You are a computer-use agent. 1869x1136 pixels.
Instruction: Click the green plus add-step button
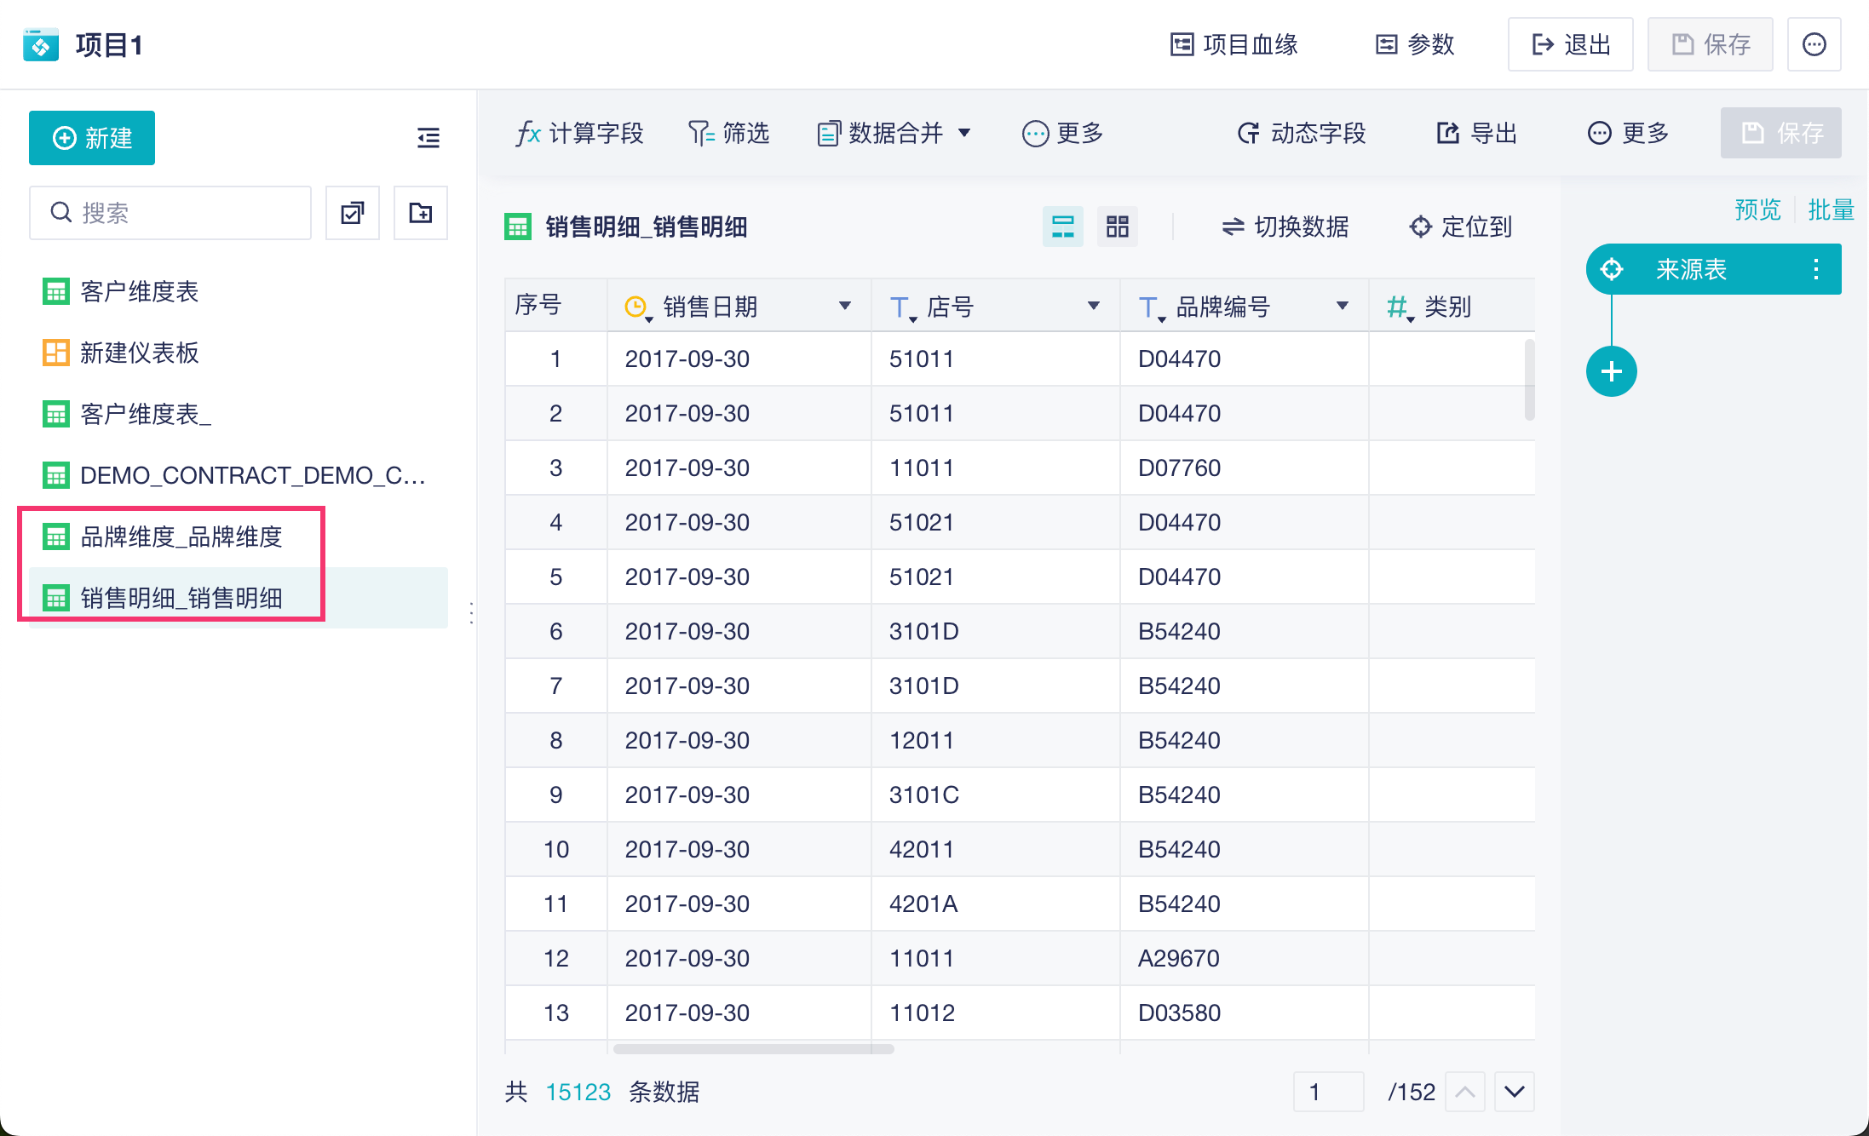pos(1610,371)
